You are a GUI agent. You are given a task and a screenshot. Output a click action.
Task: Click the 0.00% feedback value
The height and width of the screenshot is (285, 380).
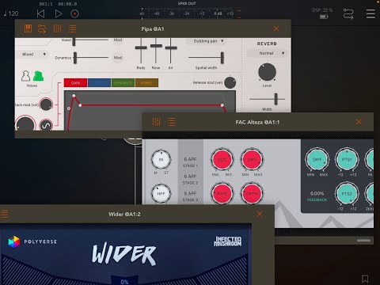pyautogui.click(x=317, y=193)
